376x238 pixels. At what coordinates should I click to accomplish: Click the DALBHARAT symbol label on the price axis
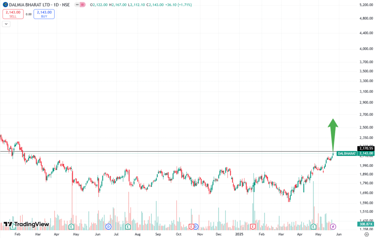click(x=347, y=154)
